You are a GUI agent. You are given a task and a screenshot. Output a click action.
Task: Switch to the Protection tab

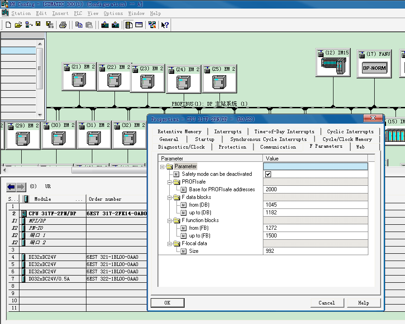232,147
